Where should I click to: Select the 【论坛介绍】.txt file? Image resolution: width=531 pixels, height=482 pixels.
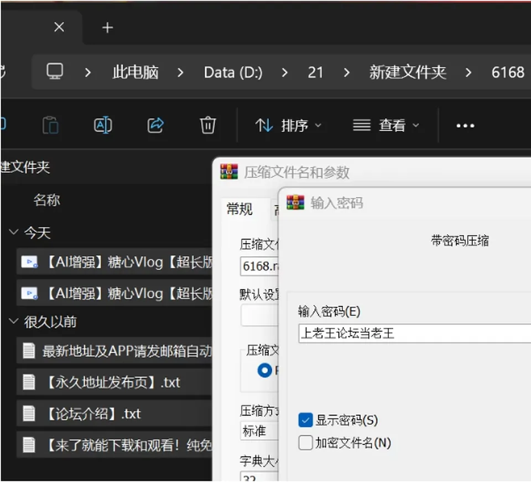(114, 413)
